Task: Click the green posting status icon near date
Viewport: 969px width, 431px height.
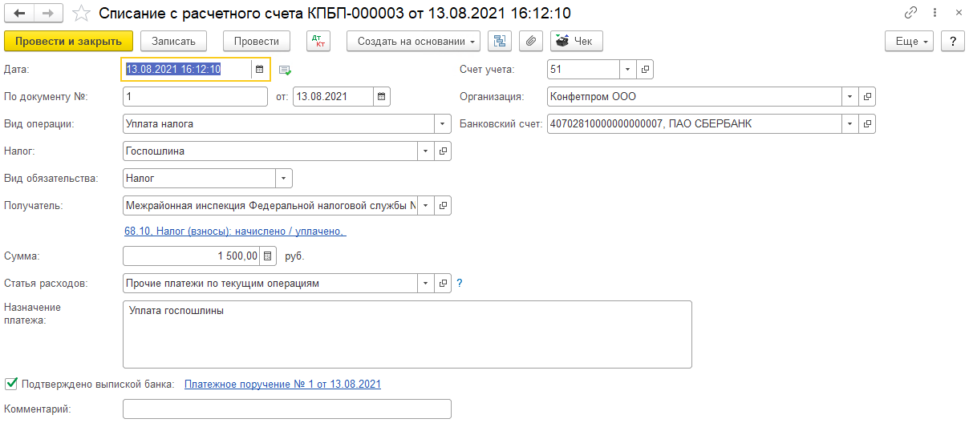Action: pyautogui.click(x=285, y=70)
